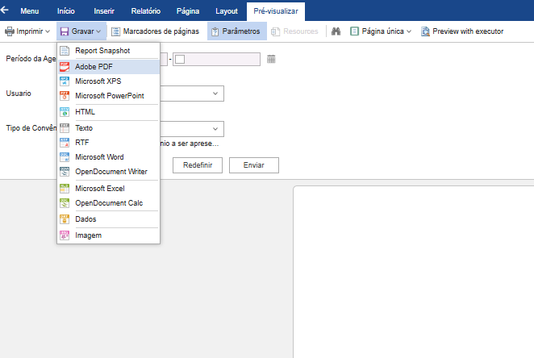Expand the Página única dropdown

click(409, 31)
